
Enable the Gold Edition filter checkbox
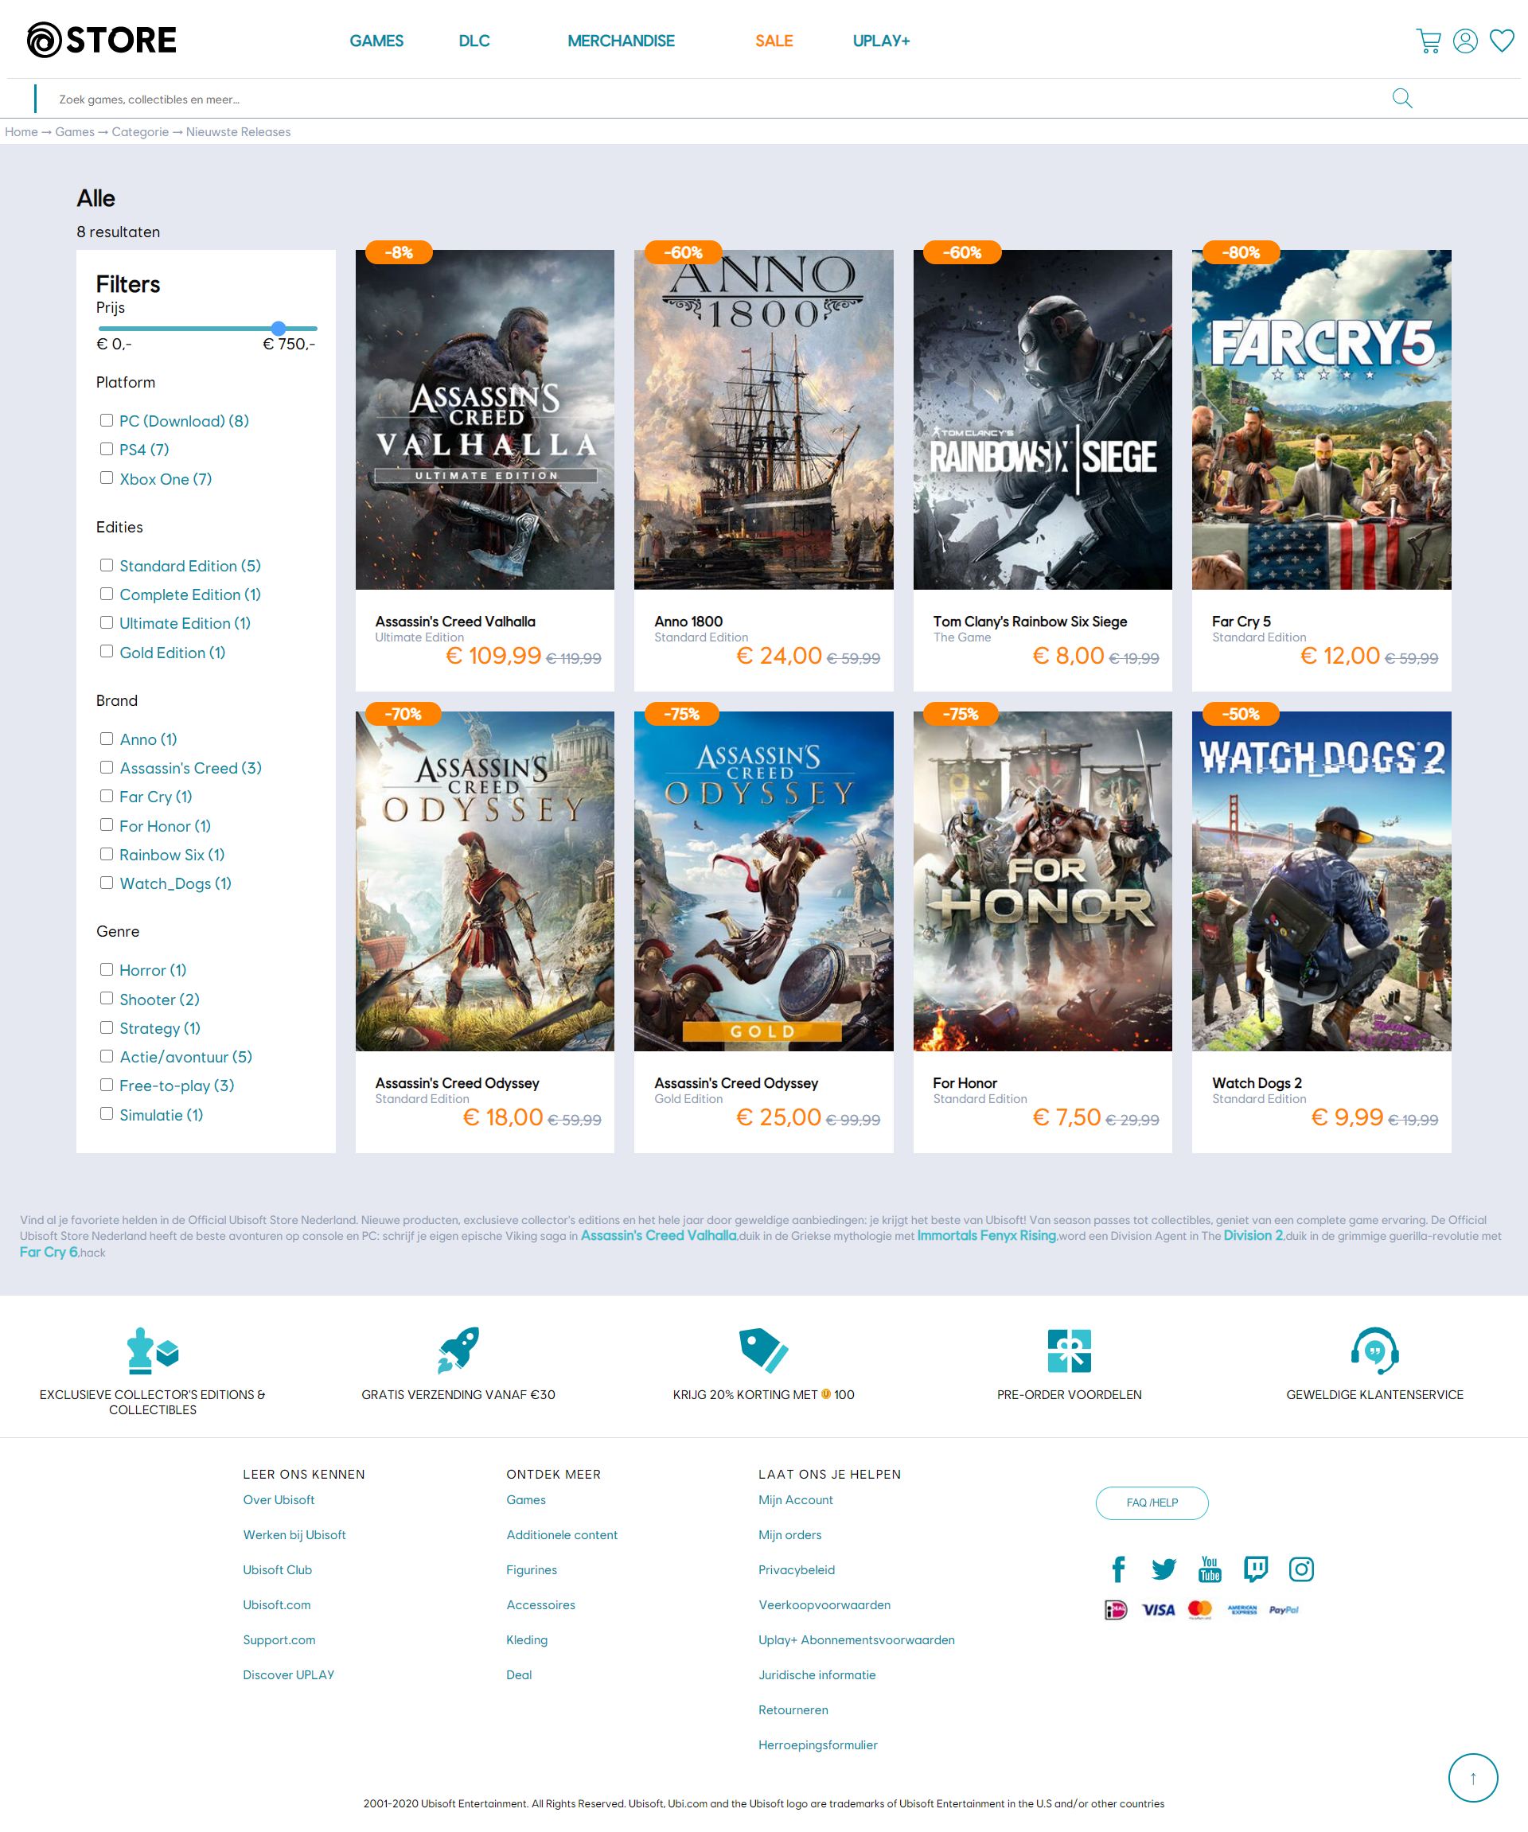point(107,652)
